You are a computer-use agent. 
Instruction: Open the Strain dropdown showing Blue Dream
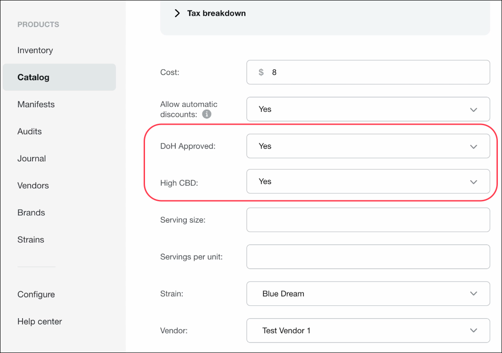[368, 293]
